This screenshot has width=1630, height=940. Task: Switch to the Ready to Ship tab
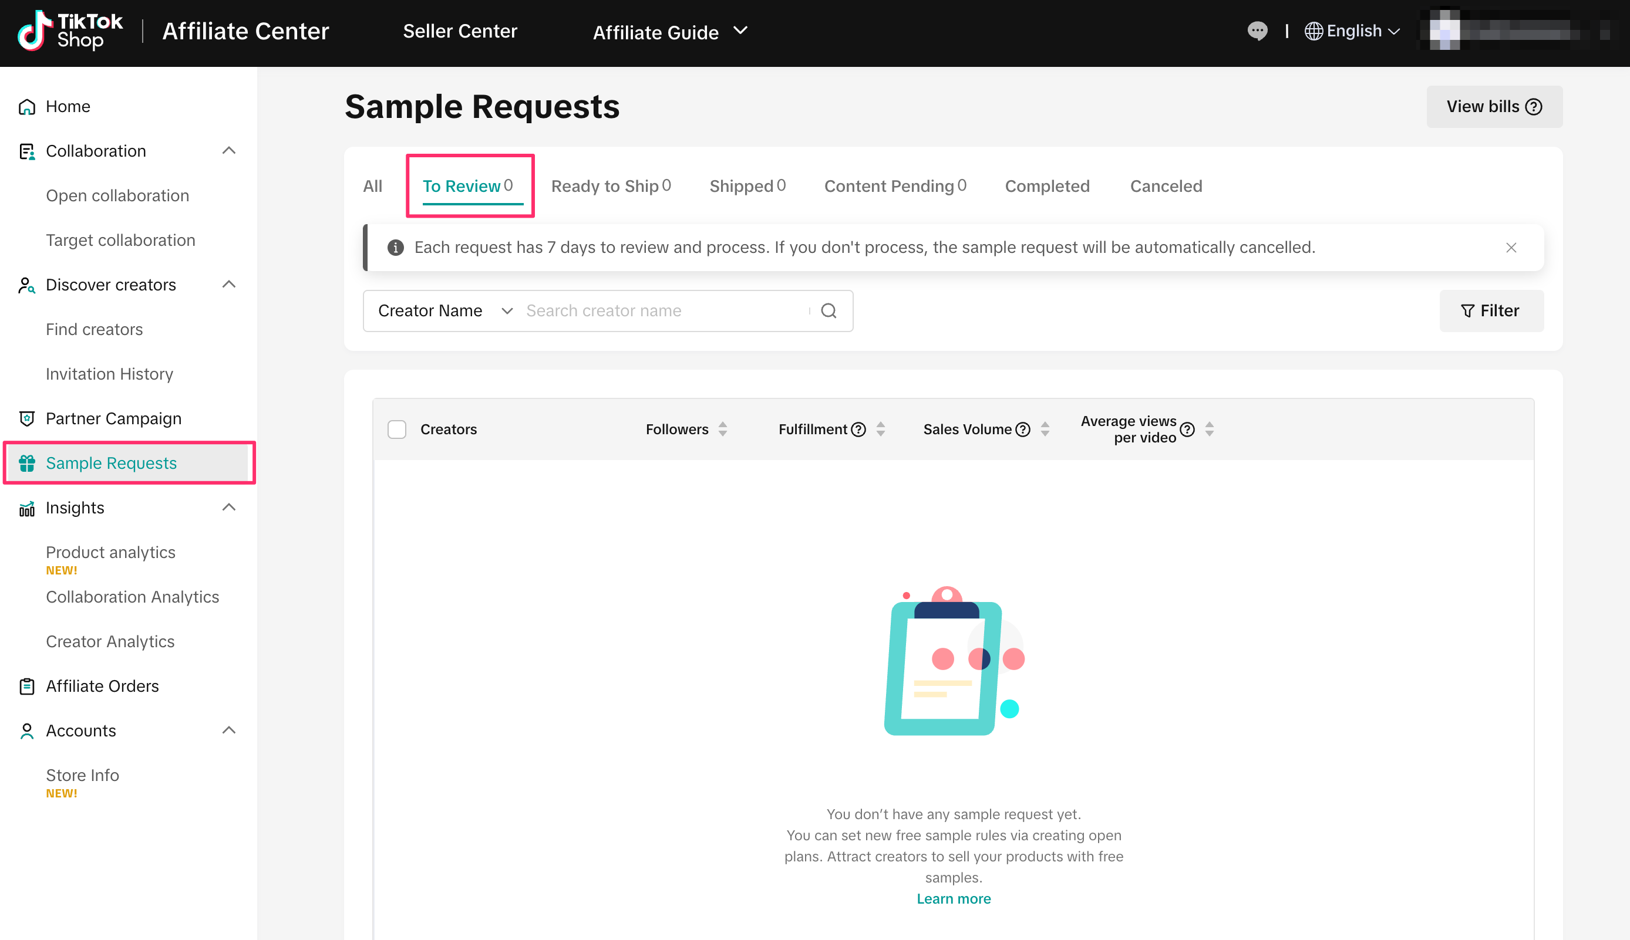611,186
